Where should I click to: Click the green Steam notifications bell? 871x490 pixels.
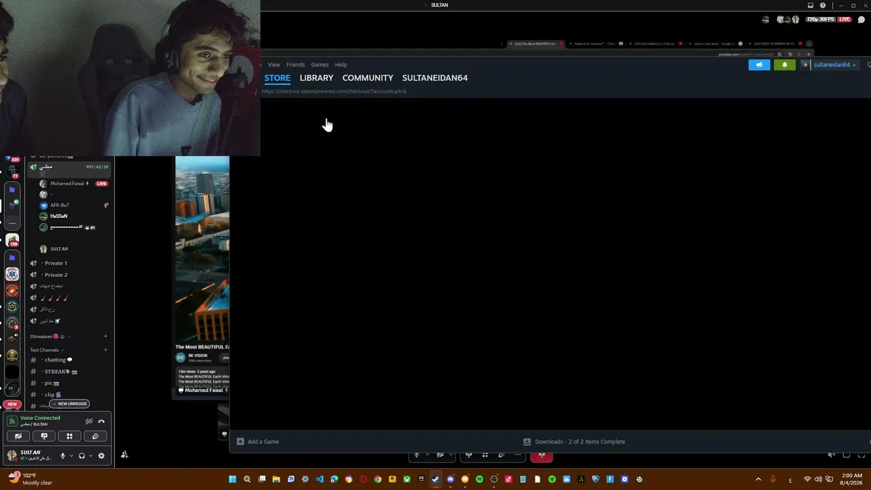point(785,65)
